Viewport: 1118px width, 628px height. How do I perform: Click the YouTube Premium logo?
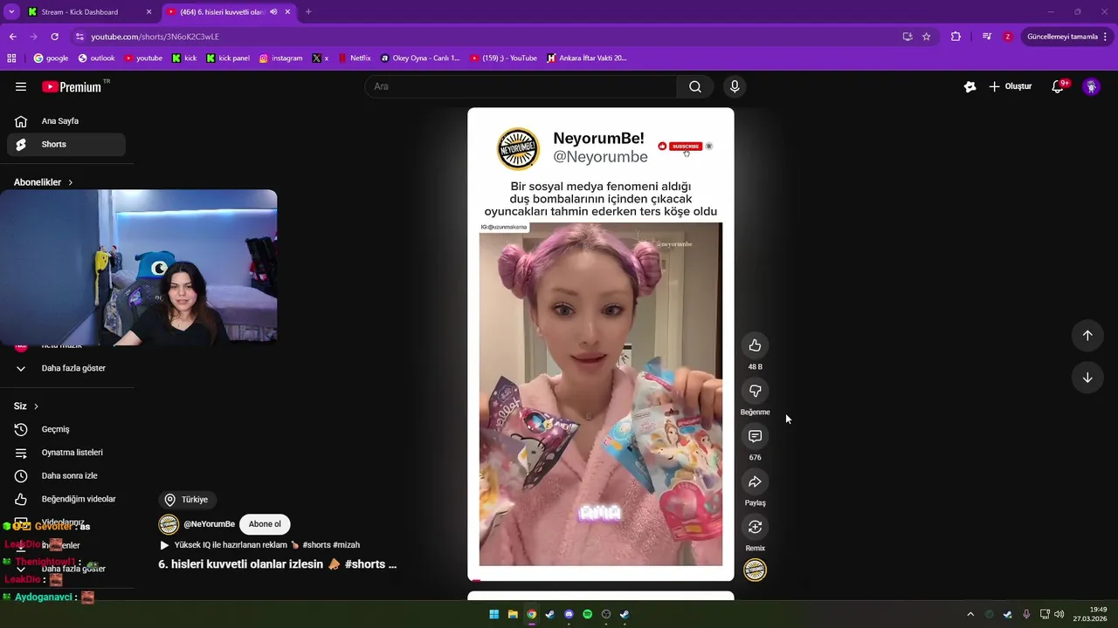click(x=72, y=86)
